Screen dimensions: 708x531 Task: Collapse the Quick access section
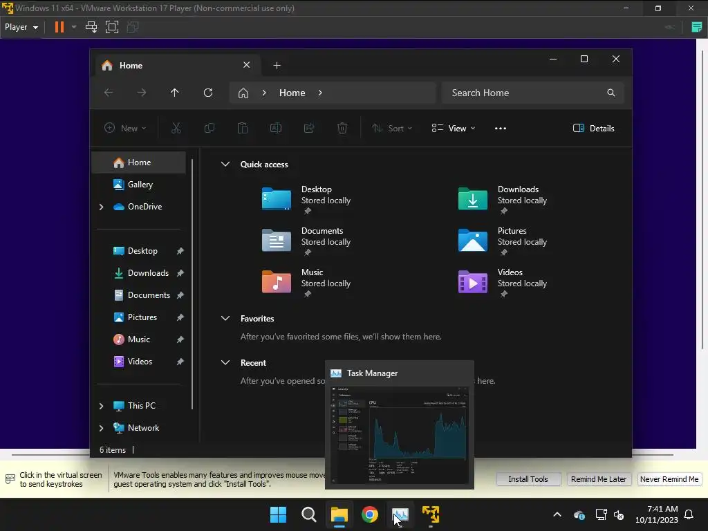click(x=225, y=165)
